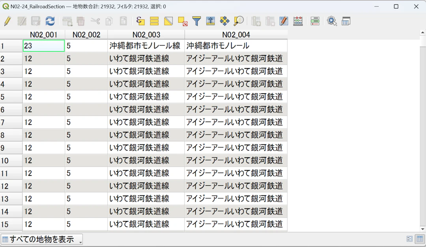Screen dimensions: 426x247
Task: Click the new field icon
Action: pyautogui.click(x=256, y=21)
